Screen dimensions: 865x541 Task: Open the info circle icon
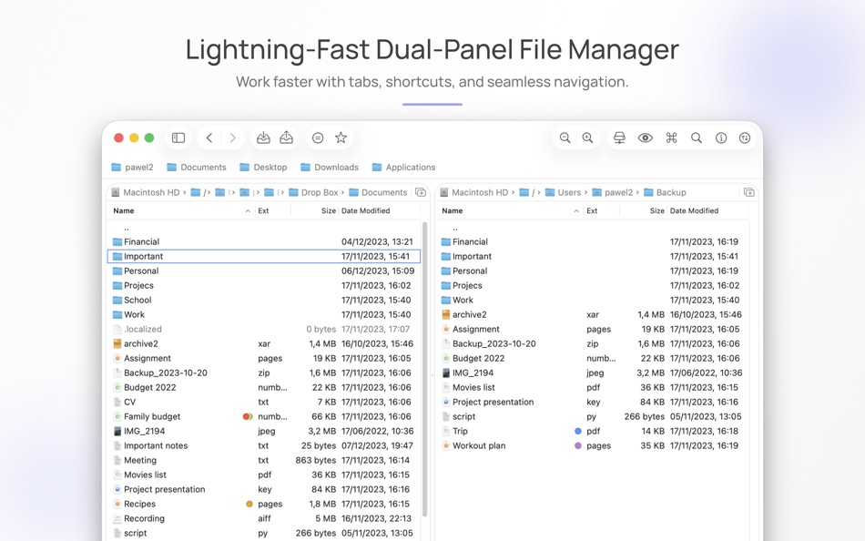coord(721,138)
